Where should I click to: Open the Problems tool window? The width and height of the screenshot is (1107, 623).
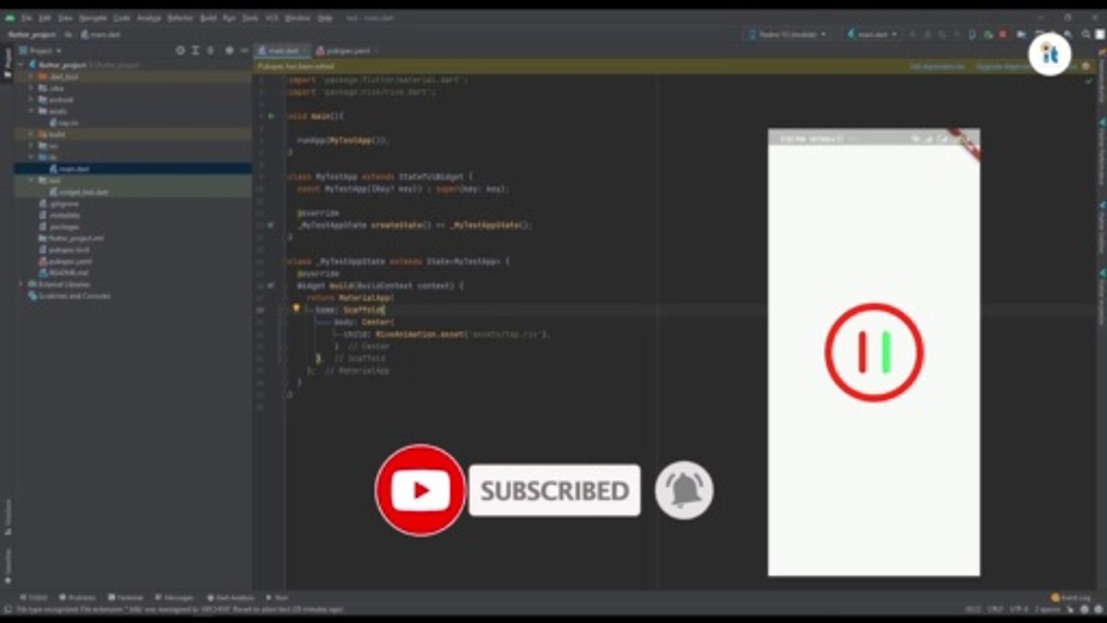pos(78,597)
